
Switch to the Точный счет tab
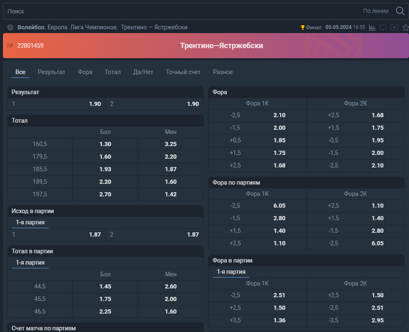point(183,72)
